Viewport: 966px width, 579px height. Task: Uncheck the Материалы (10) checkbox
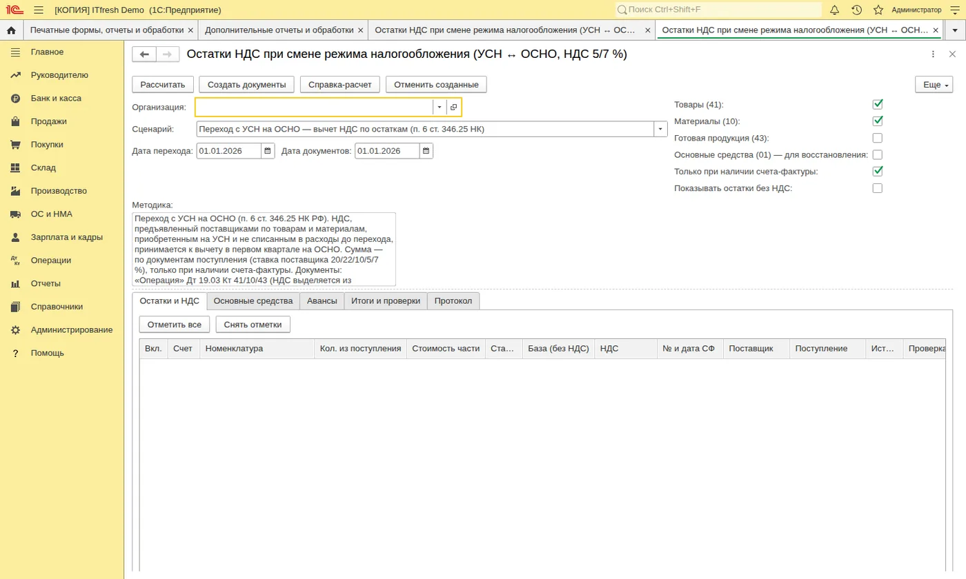click(x=878, y=121)
